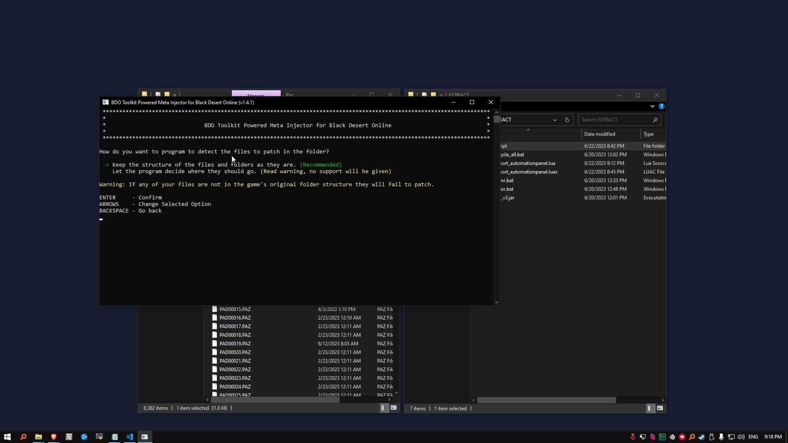Open the padlock monitor tray icon

click(x=643, y=437)
